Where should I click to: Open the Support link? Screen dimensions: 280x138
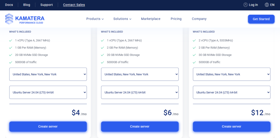[46, 5]
